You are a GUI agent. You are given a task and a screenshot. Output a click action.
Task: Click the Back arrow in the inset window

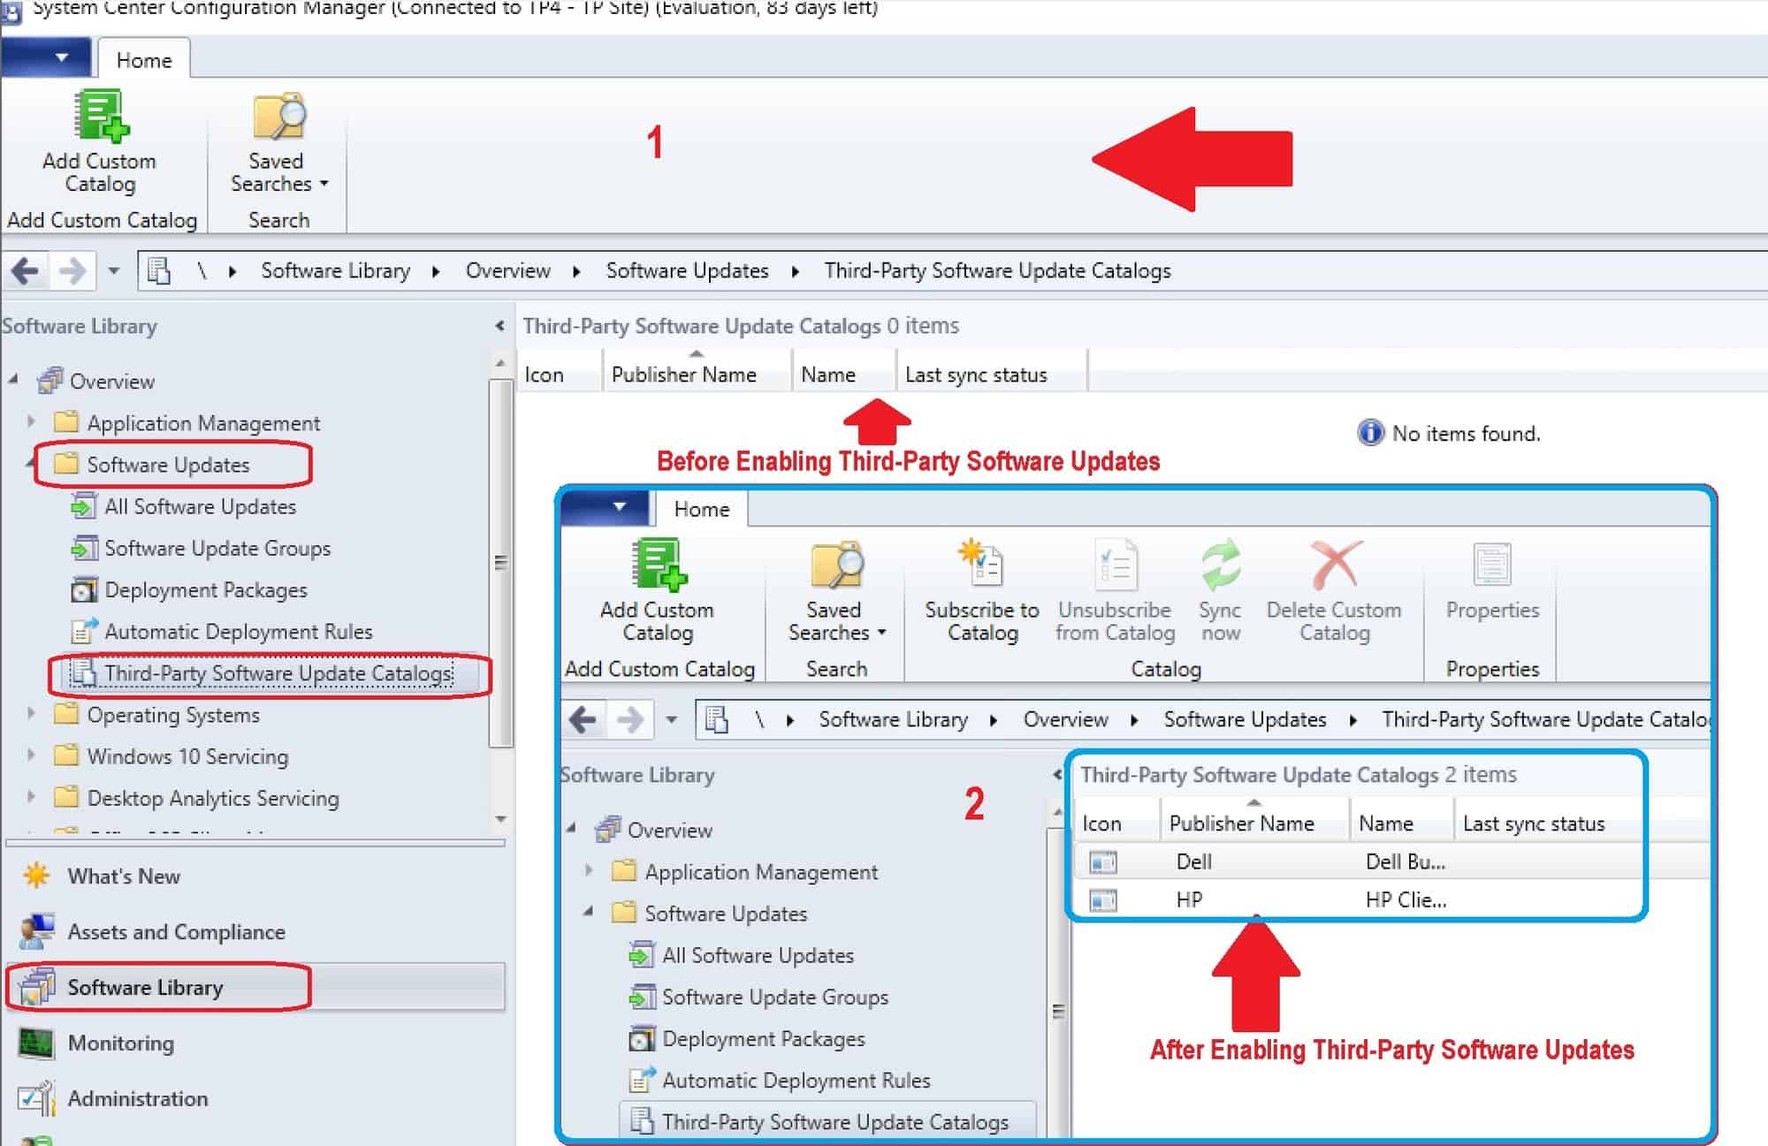(x=583, y=719)
